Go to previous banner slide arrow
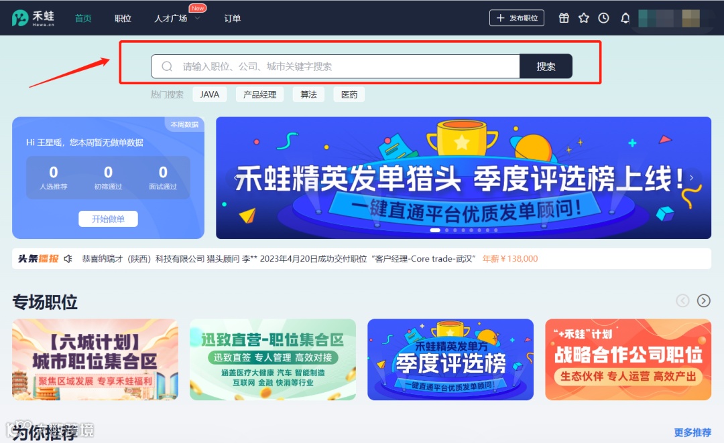 pyautogui.click(x=235, y=177)
